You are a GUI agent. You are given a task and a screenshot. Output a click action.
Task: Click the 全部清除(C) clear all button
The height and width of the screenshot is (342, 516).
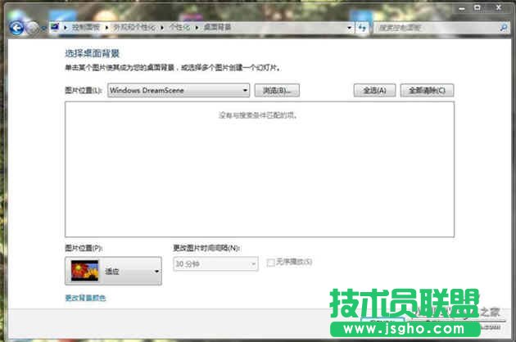[x=428, y=91]
